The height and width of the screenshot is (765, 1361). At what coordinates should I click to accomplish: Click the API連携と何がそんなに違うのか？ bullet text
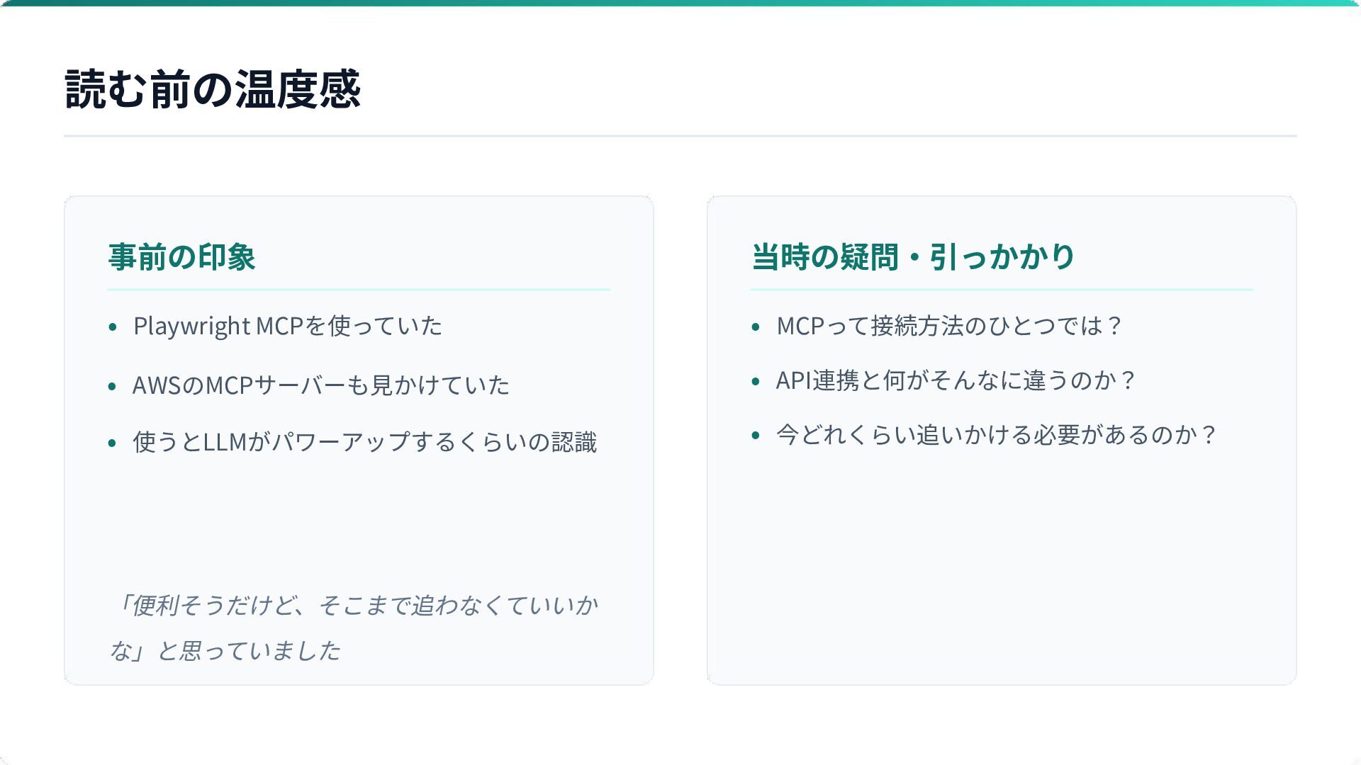[956, 380]
